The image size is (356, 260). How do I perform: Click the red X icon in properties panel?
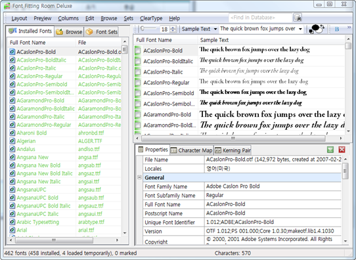click(342, 150)
